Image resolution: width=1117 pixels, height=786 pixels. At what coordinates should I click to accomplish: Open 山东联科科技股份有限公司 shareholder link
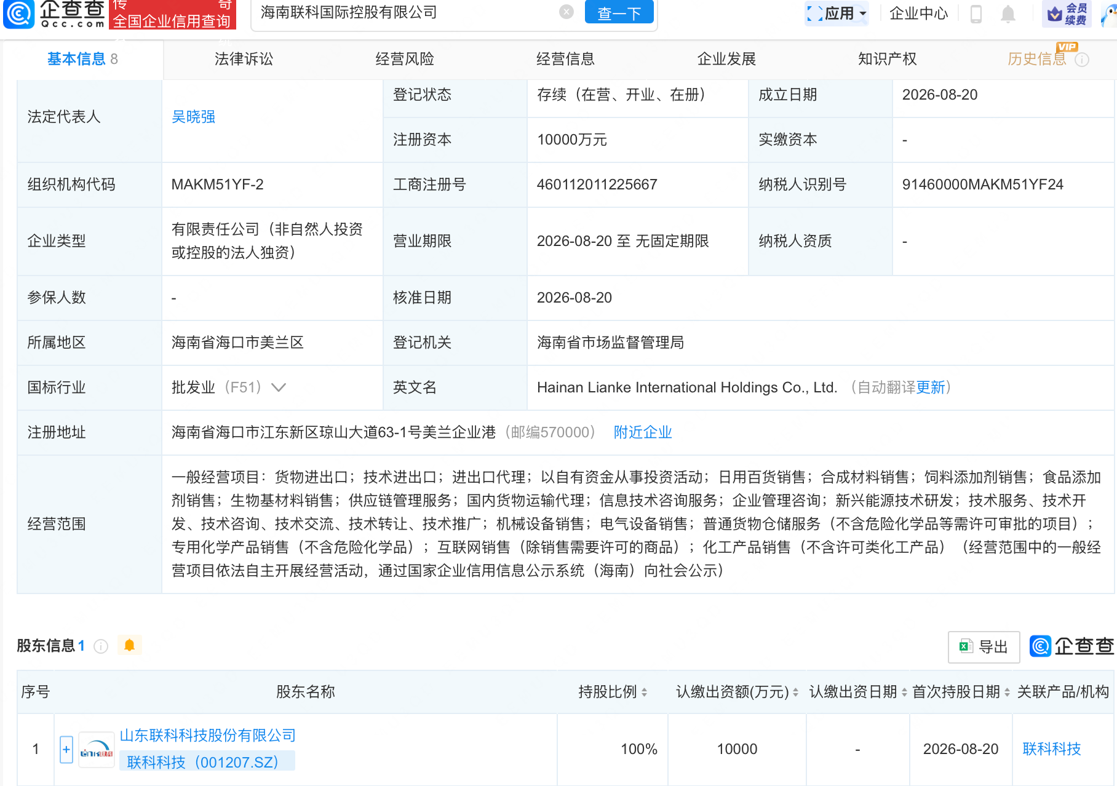[x=207, y=736]
